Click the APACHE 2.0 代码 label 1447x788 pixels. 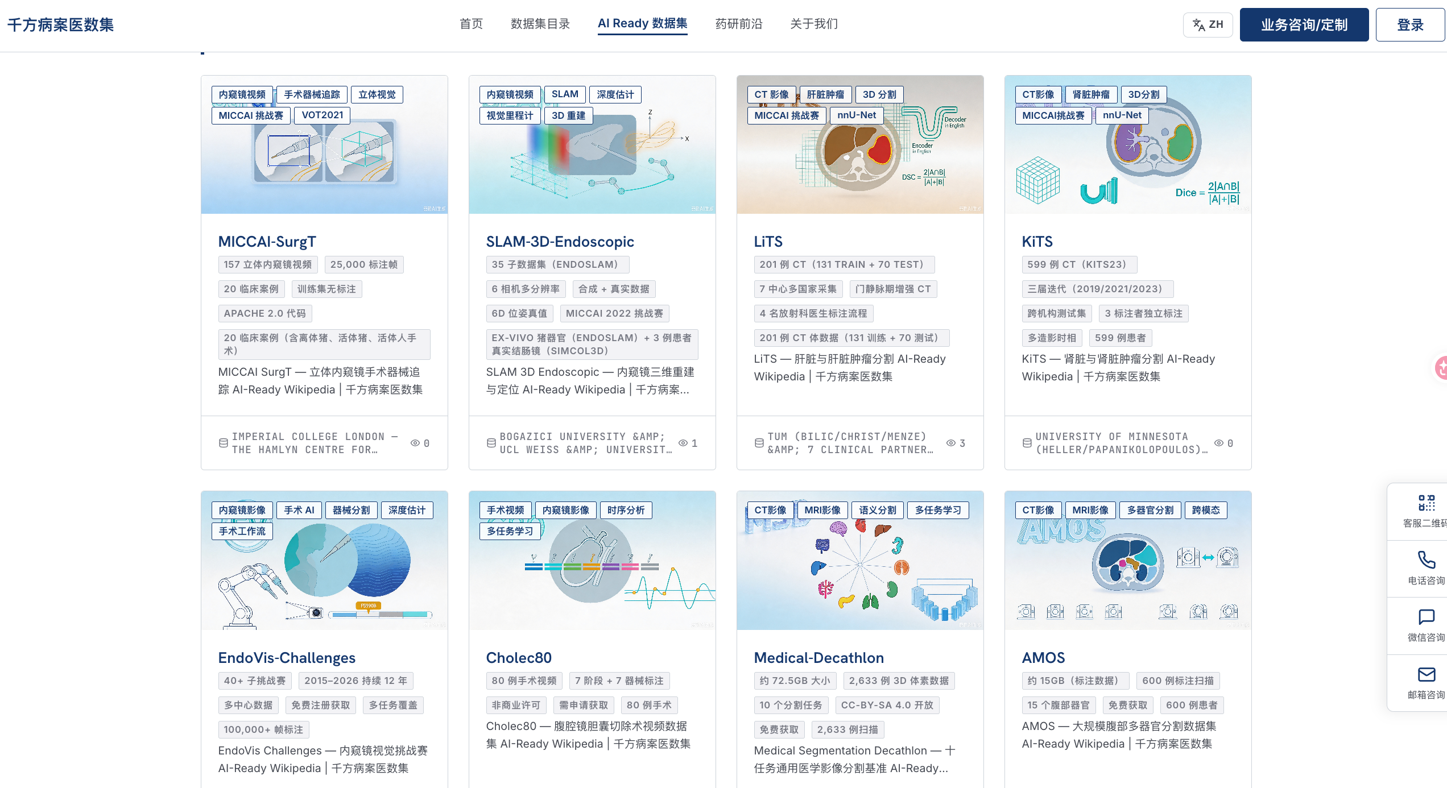click(x=265, y=313)
